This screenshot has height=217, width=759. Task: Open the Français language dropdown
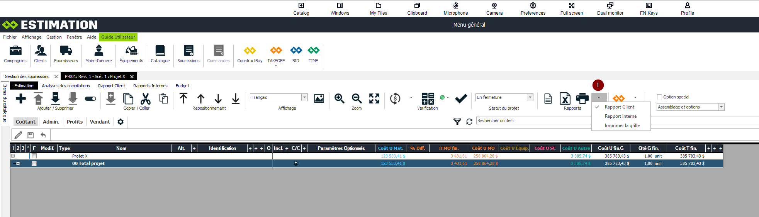[304, 97]
